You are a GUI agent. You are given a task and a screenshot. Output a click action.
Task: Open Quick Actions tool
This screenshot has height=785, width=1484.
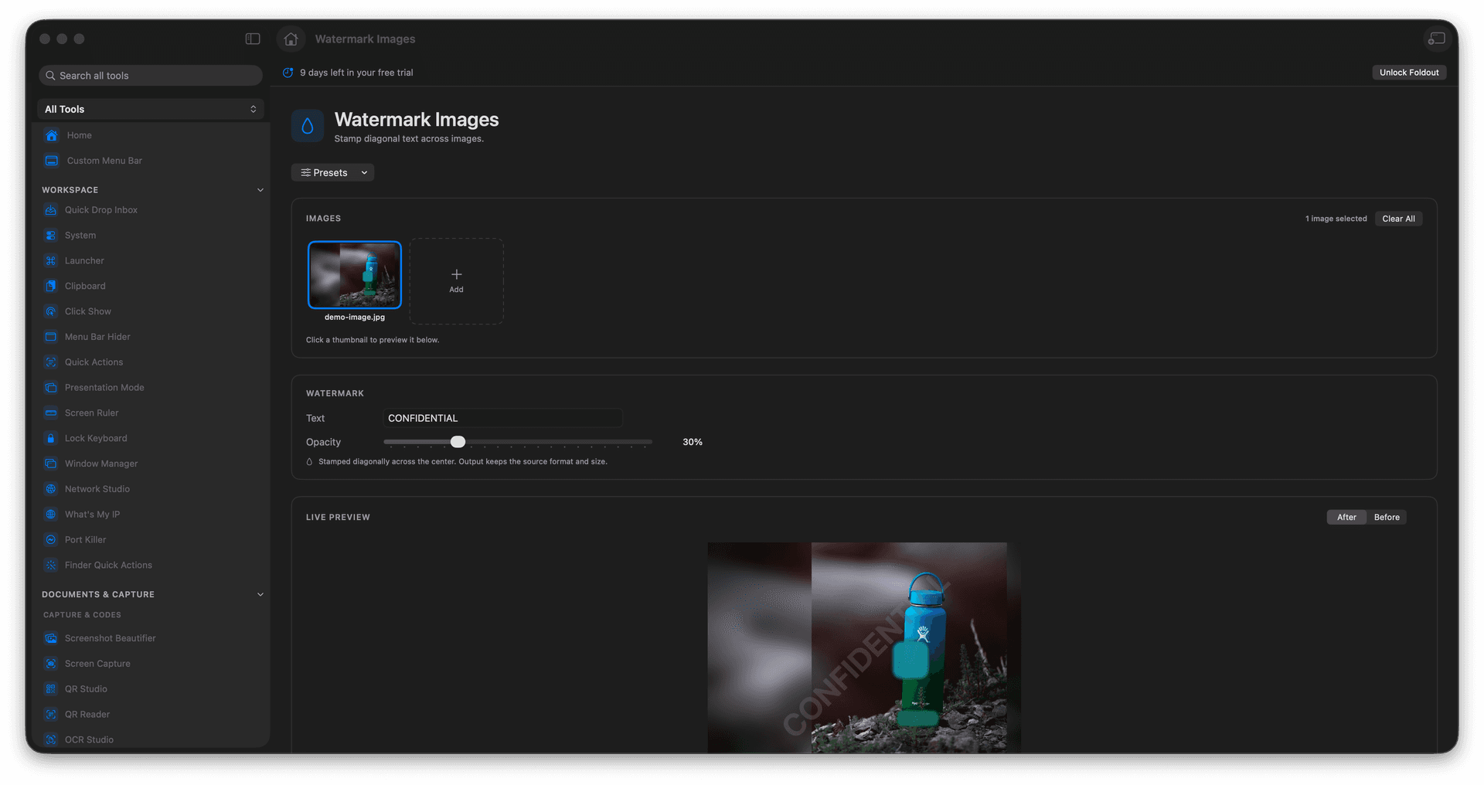[151, 362]
